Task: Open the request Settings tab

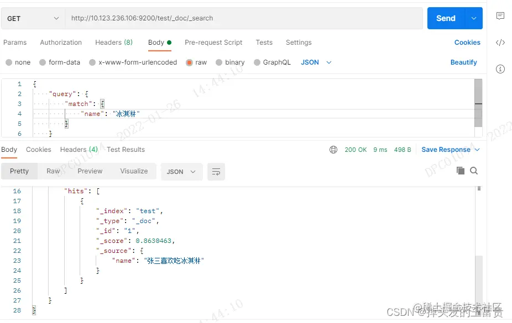Action: pyautogui.click(x=299, y=43)
